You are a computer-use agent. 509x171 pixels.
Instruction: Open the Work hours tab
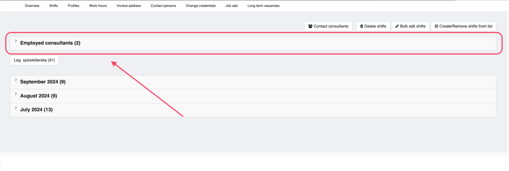pyautogui.click(x=98, y=6)
